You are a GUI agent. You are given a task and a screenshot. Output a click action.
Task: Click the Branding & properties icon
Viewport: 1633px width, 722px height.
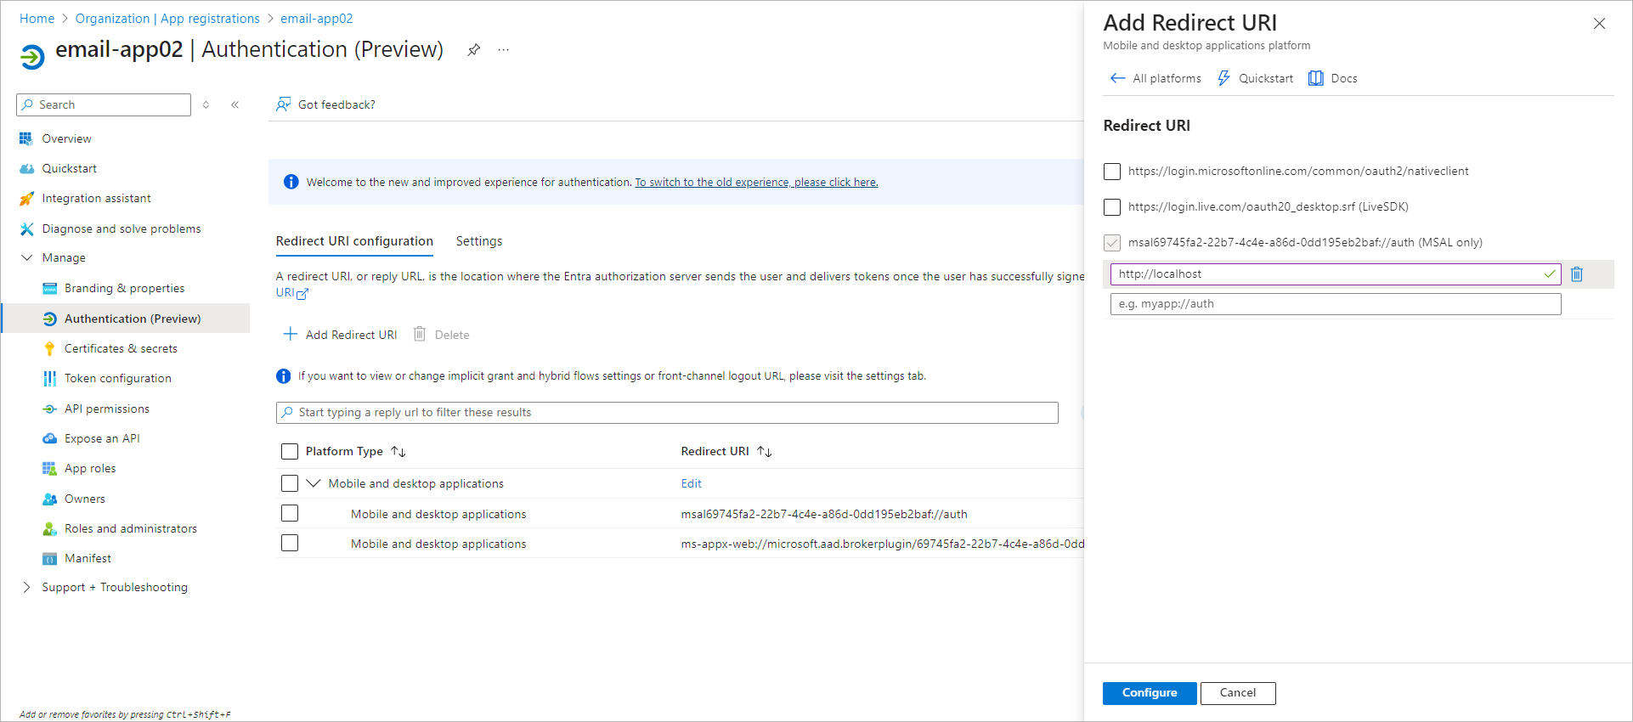point(50,289)
